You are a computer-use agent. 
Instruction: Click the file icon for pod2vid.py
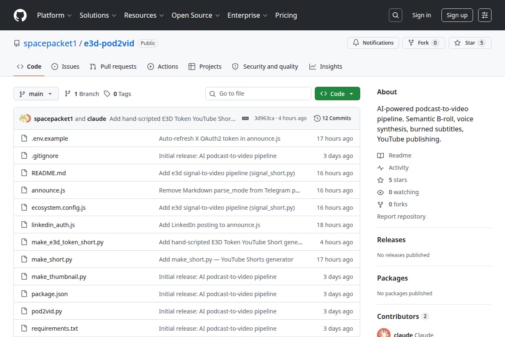[24, 311]
